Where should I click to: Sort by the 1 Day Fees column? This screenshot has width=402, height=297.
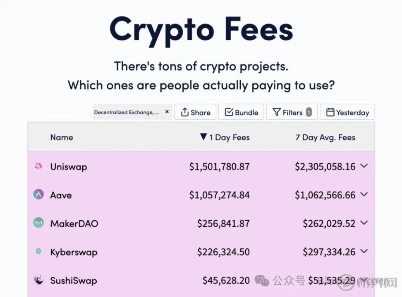[225, 137]
